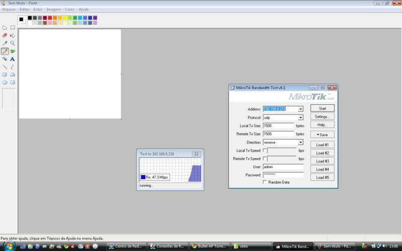The height and width of the screenshot is (251, 402).
Task: Choose the Eraser tool
Action: coord(5,35)
